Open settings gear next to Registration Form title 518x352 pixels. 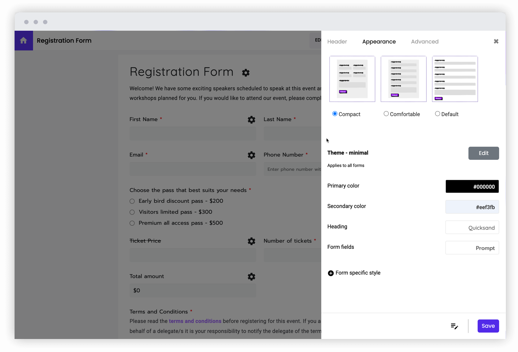(x=245, y=73)
